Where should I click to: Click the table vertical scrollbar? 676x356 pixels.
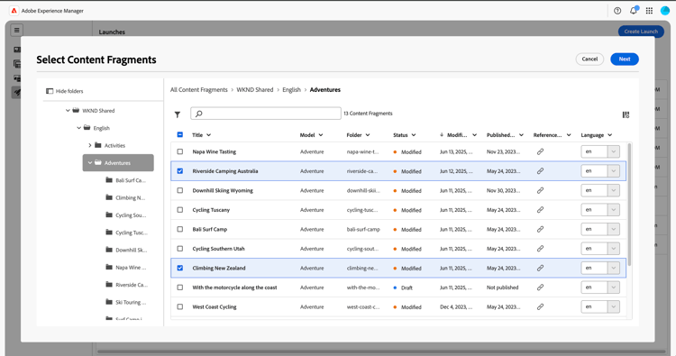click(629, 205)
